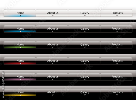Select About us in the white navigation bar
Screen dimensions: 136x100
tap(52, 13)
